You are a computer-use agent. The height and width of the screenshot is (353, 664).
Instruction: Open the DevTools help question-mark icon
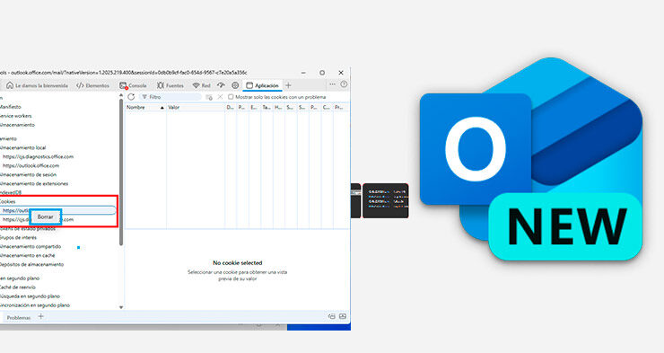pos(344,84)
